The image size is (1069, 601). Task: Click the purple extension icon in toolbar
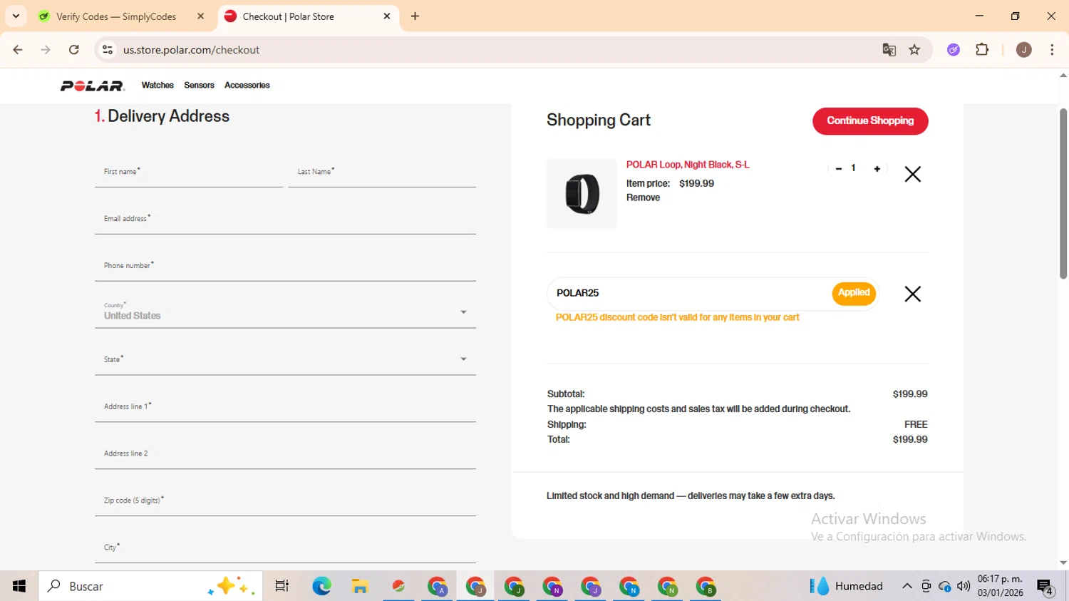pyautogui.click(x=954, y=50)
